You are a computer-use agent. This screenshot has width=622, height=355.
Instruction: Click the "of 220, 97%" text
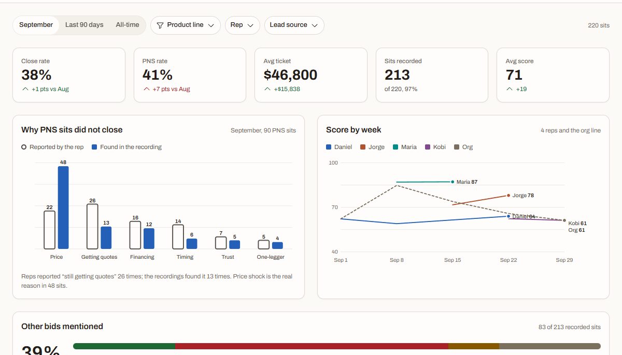coord(401,89)
